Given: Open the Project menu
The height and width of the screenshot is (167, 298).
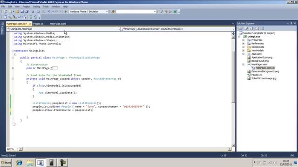Looking at the screenshot, I should tap(27, 6).
